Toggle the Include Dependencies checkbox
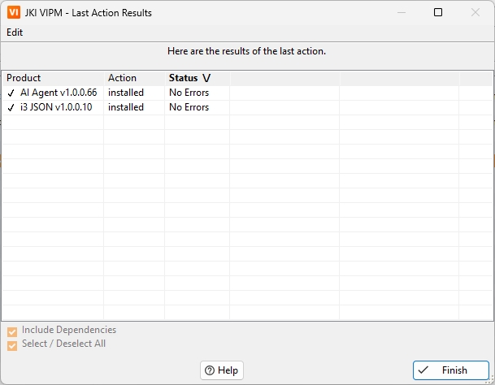The height and width of the screenshot is (385, 495). 12,331
